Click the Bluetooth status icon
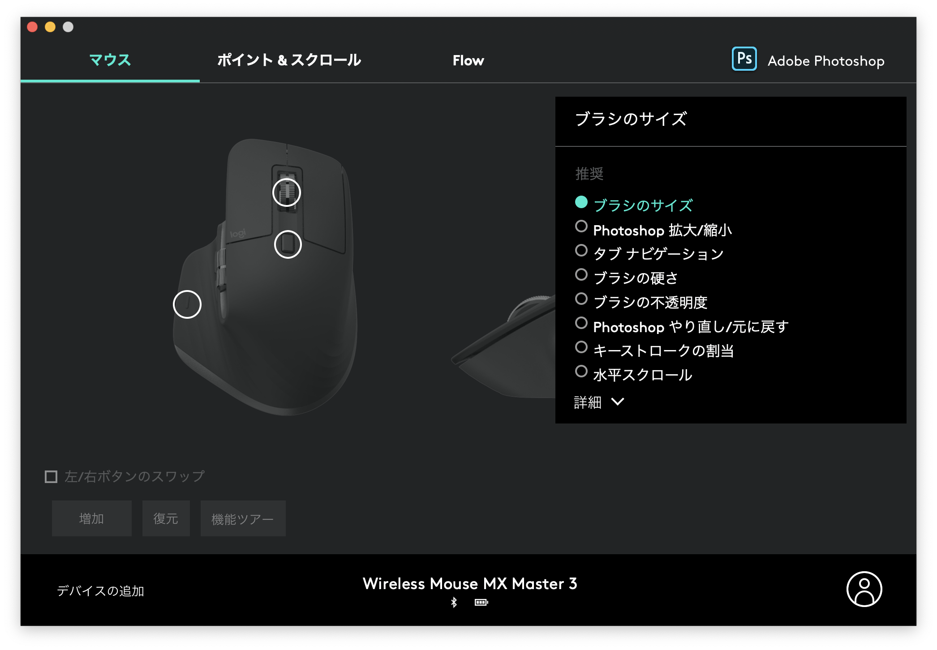The width and height of the screenshot is (937, 650). pyautogui.click(x=454, y=603)
